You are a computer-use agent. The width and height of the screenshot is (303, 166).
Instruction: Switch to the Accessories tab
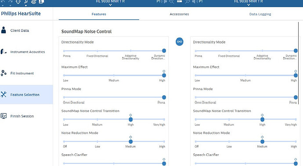179,14
